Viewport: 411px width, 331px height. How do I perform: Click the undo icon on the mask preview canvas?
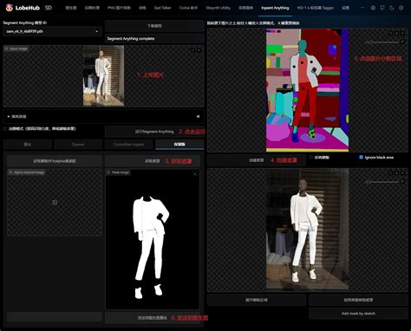[x=390, y=172]
